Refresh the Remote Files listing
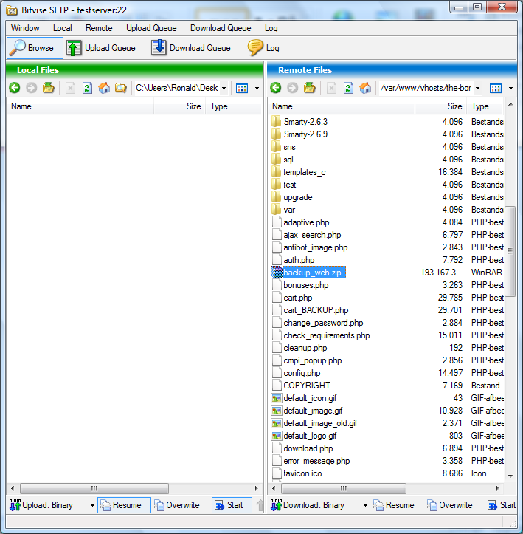The height and width of the screenshot is (534, 523). [349, 88]
